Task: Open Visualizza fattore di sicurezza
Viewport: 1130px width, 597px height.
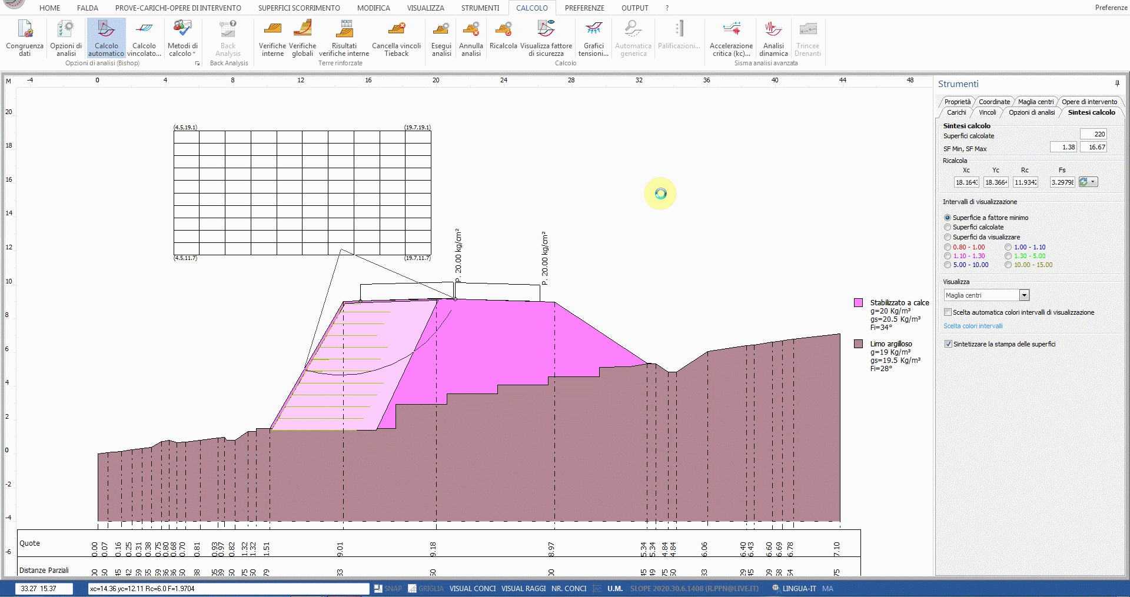Action: pyautogui.click(x=546, y=38)
